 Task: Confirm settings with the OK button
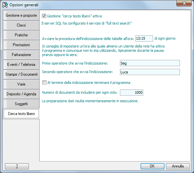tap(152, 166)
